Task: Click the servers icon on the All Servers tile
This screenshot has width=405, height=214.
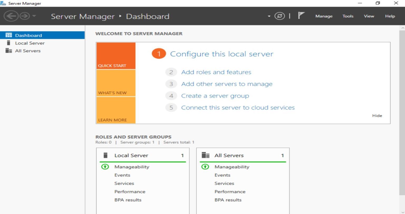Action: click(x=205, y=155)
